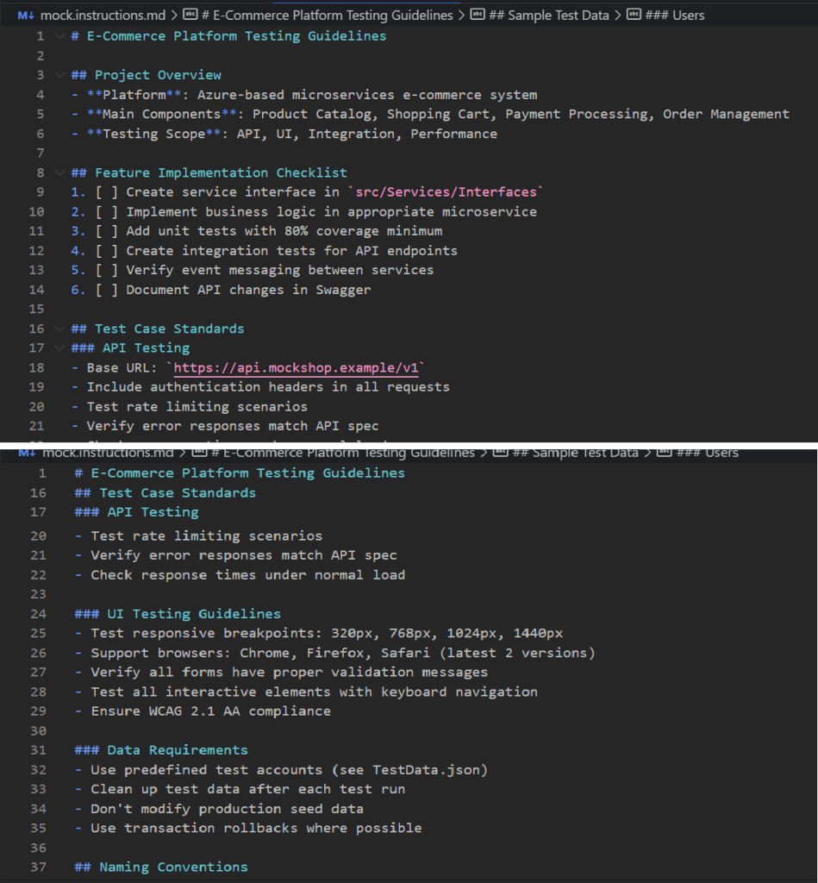The image size is (818, 883).
Task: Collapse the API Testing heading fold arrow
Action: [59, 348]
